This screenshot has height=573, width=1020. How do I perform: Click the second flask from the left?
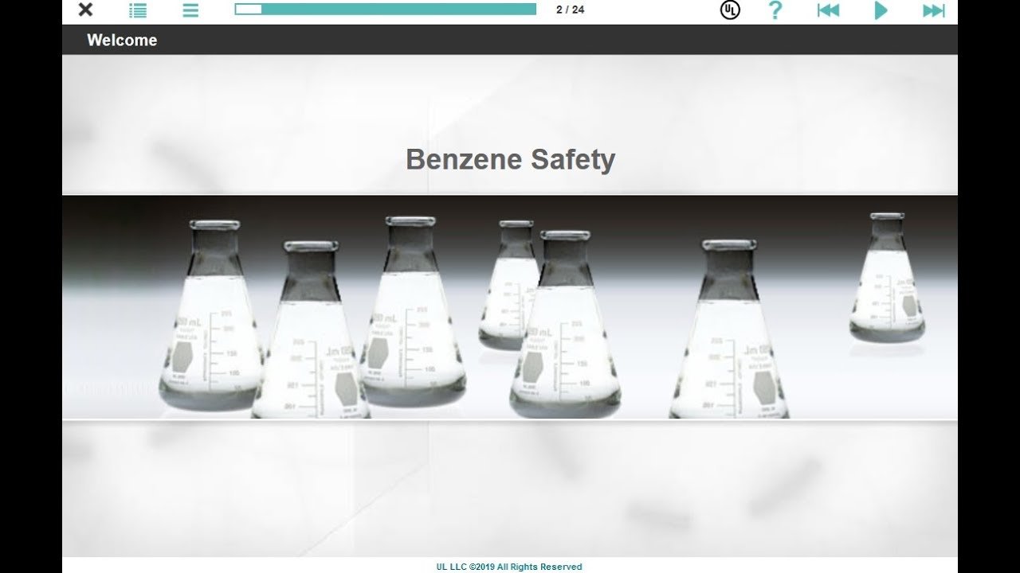311,342
